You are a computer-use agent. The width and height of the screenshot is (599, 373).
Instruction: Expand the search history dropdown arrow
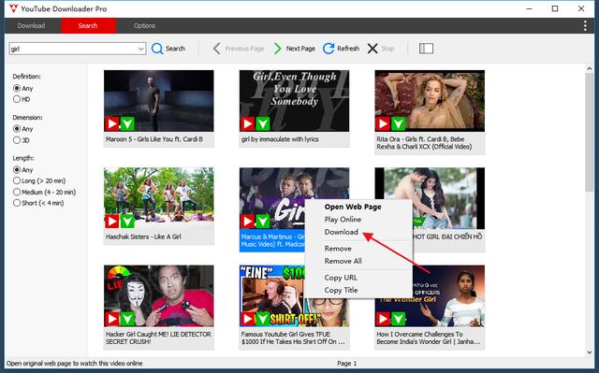point(141,49)
